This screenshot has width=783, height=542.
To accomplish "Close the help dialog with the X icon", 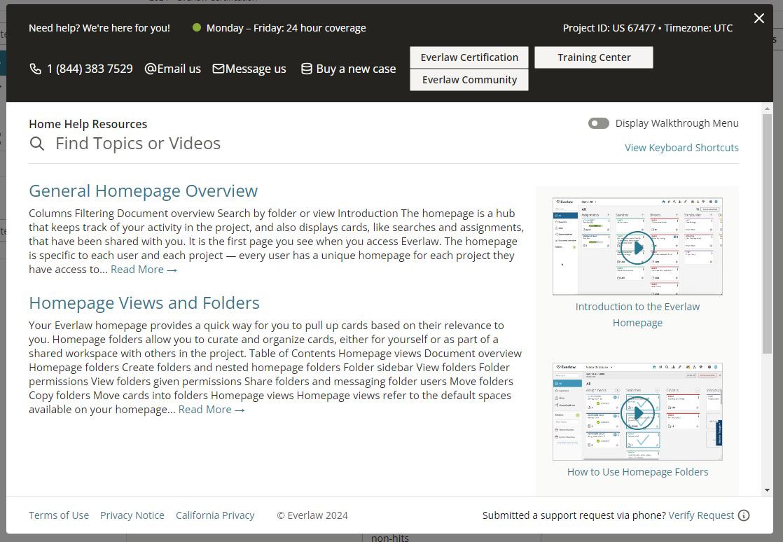I will tap(759, 18).
